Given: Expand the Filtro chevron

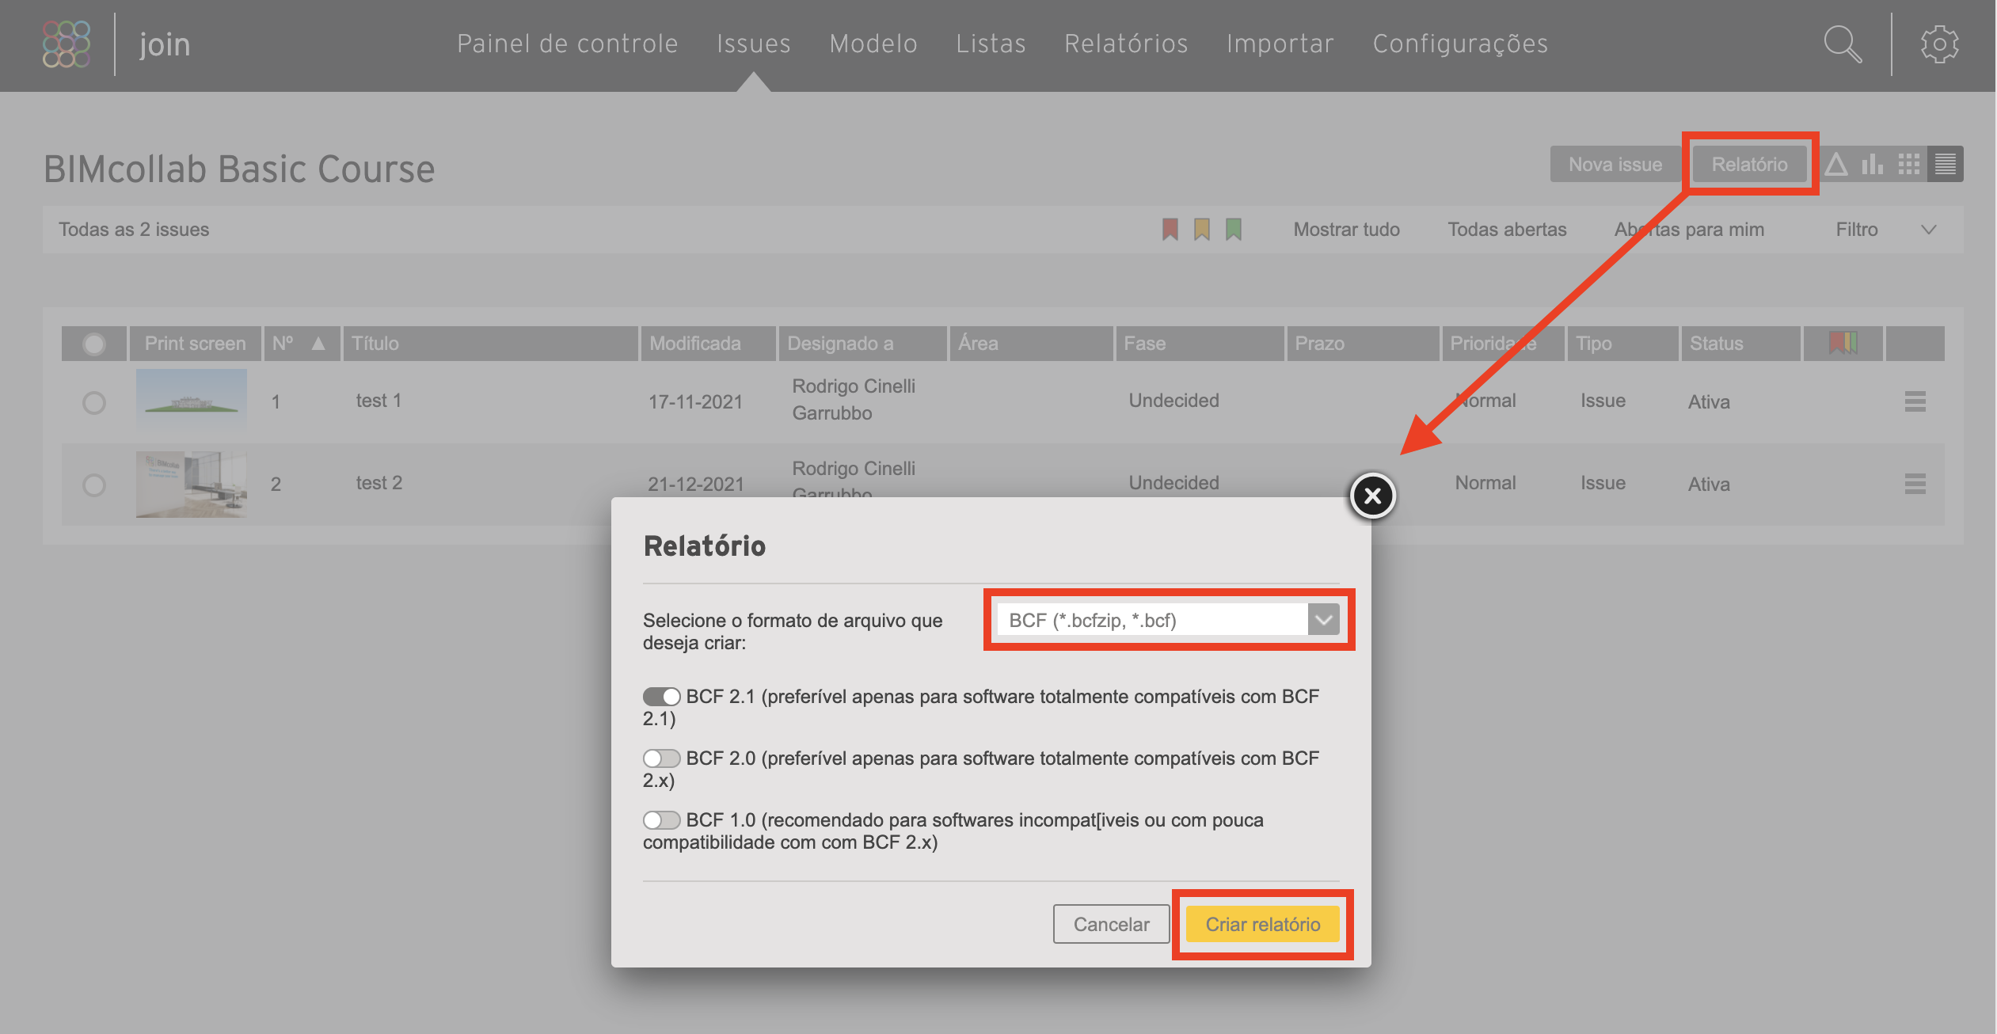Looking at the screenshot, I should tap(1929, 230).
